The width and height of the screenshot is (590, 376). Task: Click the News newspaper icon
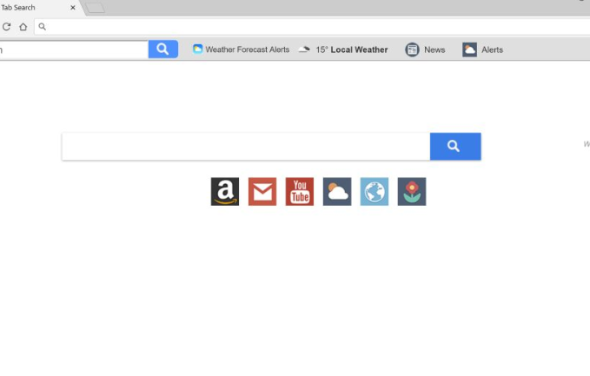pos(412,49)
